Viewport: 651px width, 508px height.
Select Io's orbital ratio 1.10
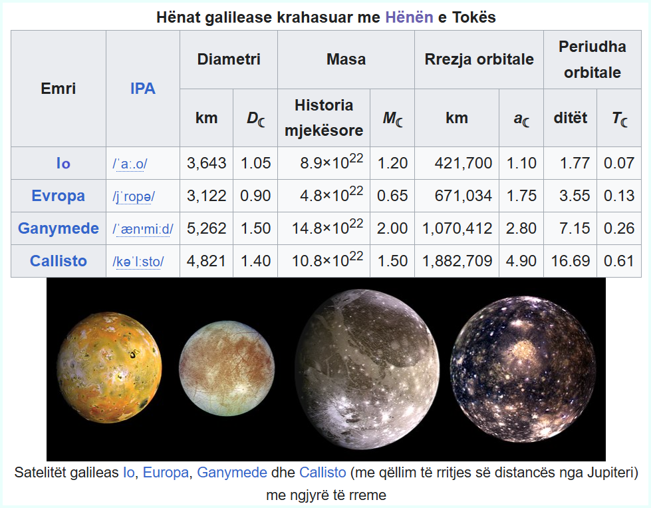click(x=521, y=163)
